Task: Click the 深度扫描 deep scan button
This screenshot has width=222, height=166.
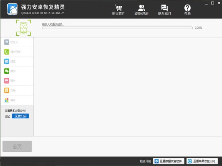Action: 20,116
